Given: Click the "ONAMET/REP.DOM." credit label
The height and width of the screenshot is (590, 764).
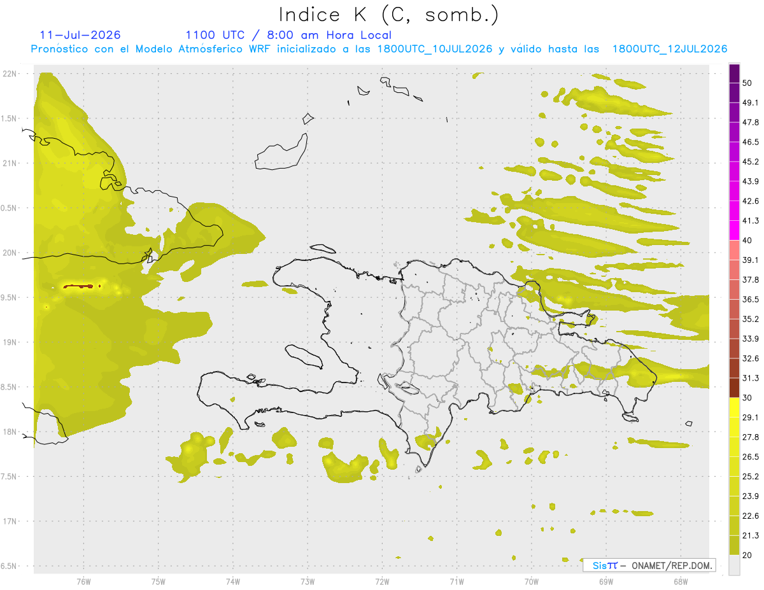Looking at the screenshot, I should pyautogui.click(x=671, y=565).
